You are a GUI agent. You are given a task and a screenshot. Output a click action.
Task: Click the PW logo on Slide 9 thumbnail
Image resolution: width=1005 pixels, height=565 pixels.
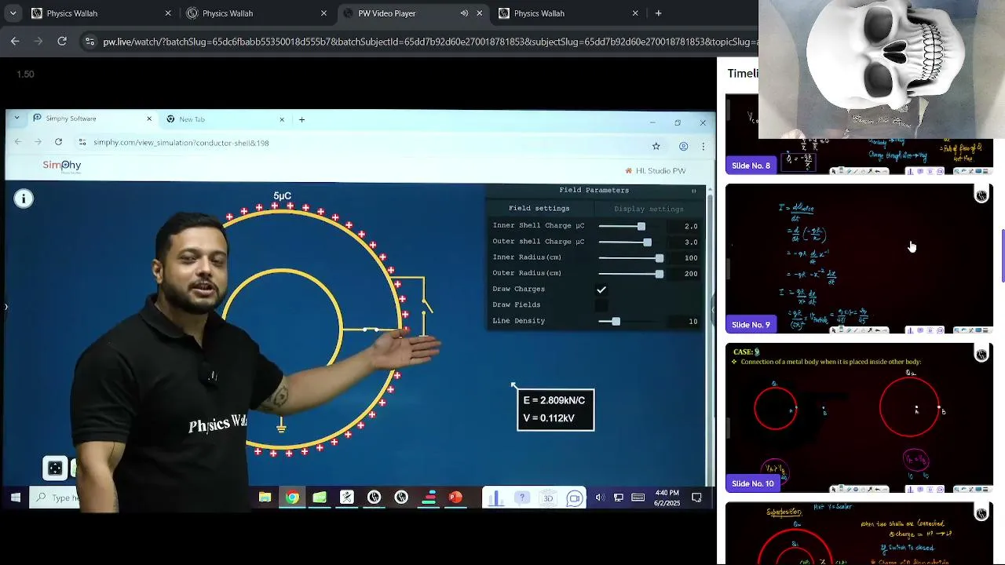[x=981, y=195]
